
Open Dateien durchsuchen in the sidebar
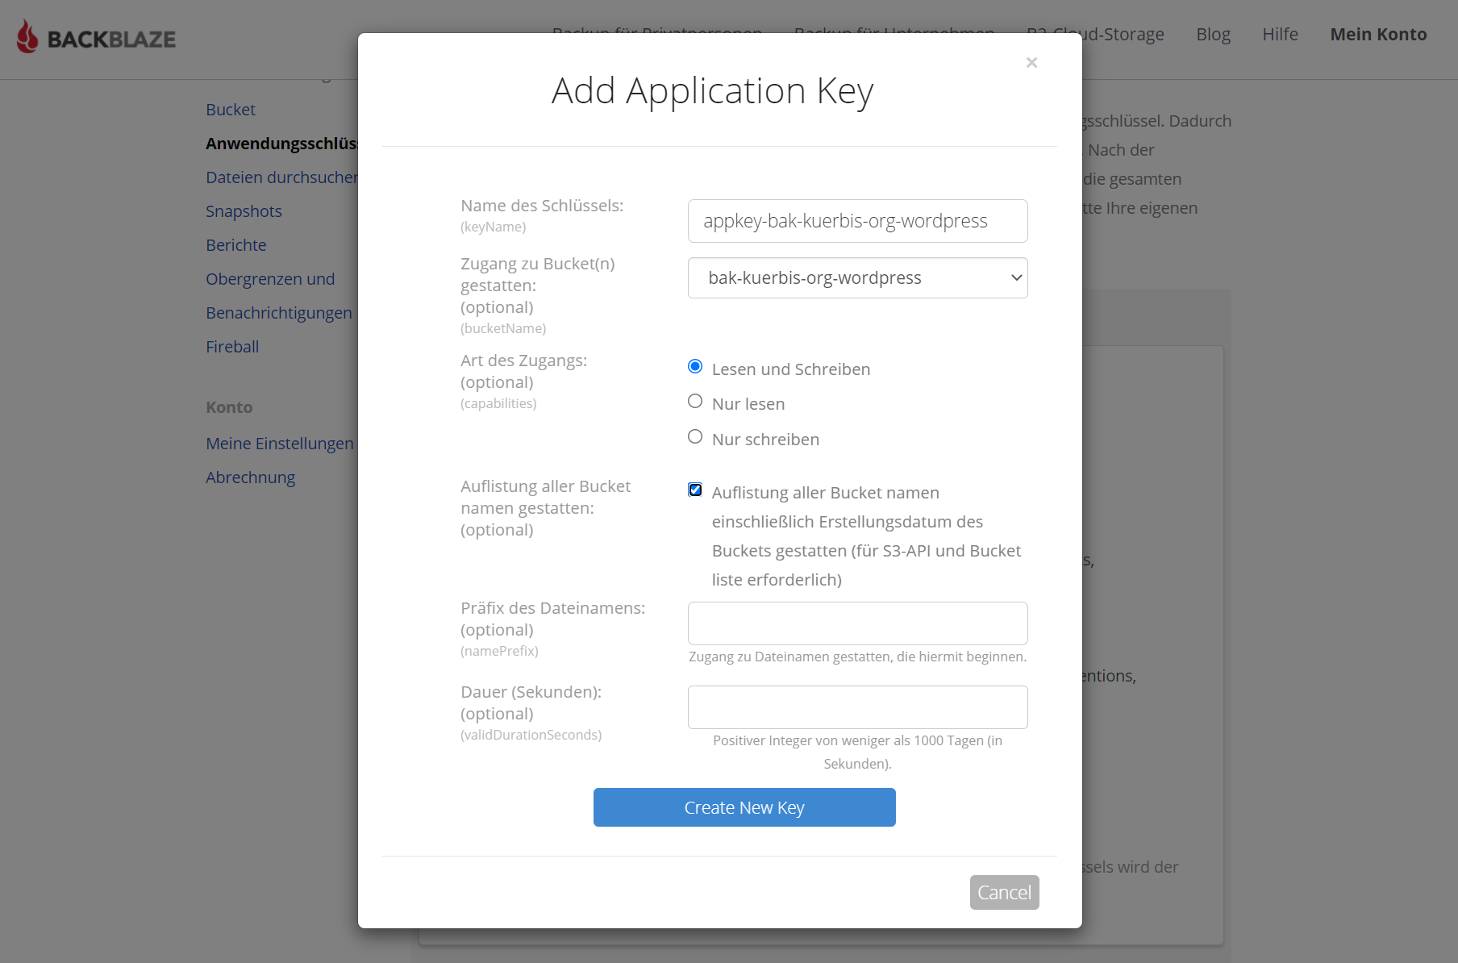click(x=281, y=177)
